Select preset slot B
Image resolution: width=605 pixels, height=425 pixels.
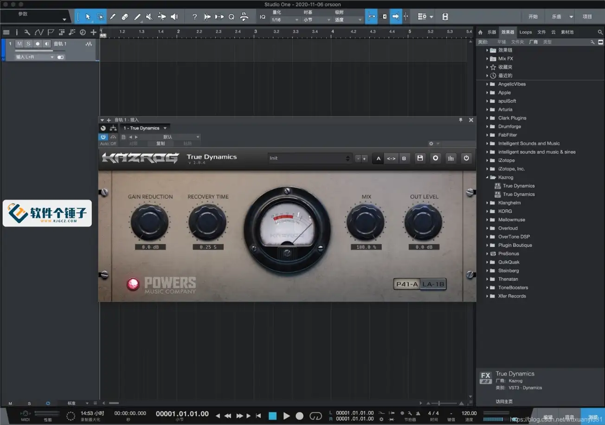tap(404, 158)
